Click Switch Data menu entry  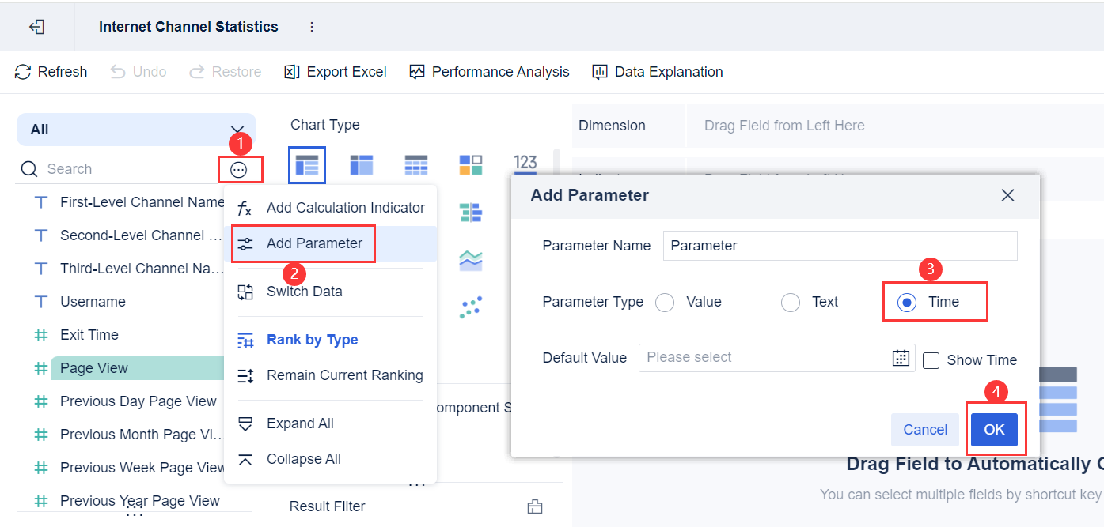tap(304, 292)
